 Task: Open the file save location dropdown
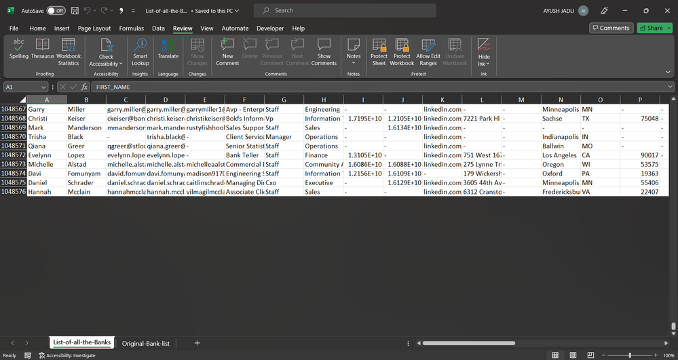point(237,11)
